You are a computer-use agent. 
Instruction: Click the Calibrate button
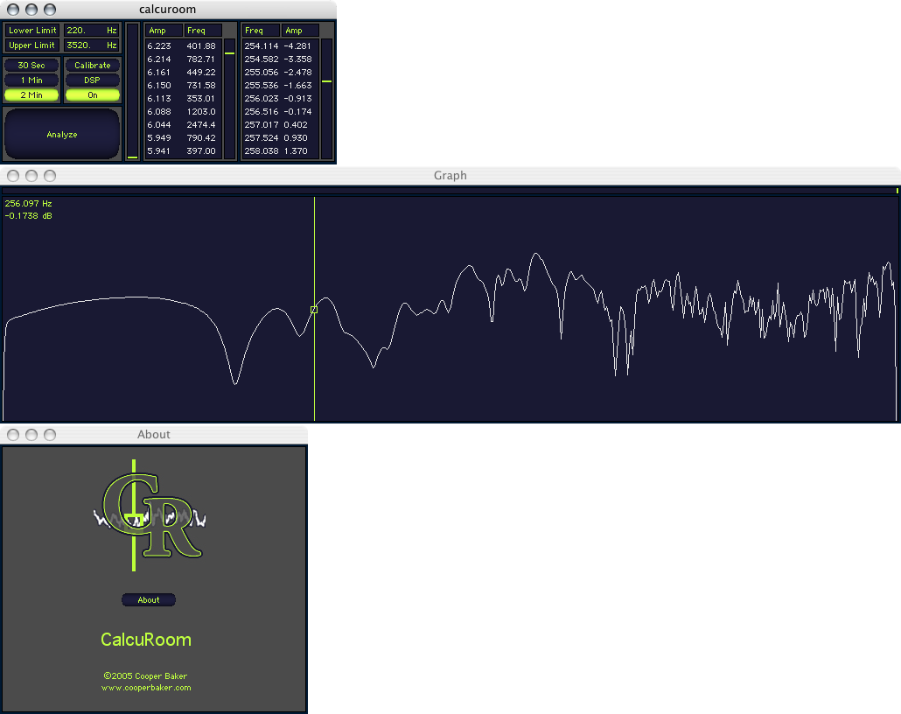(93, 65)
